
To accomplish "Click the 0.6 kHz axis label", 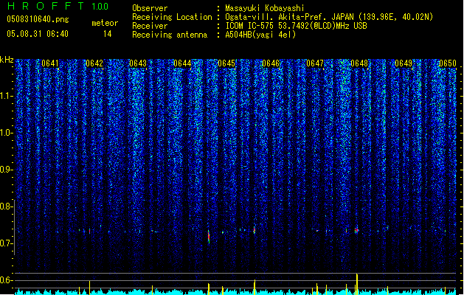I will point(6,280).
